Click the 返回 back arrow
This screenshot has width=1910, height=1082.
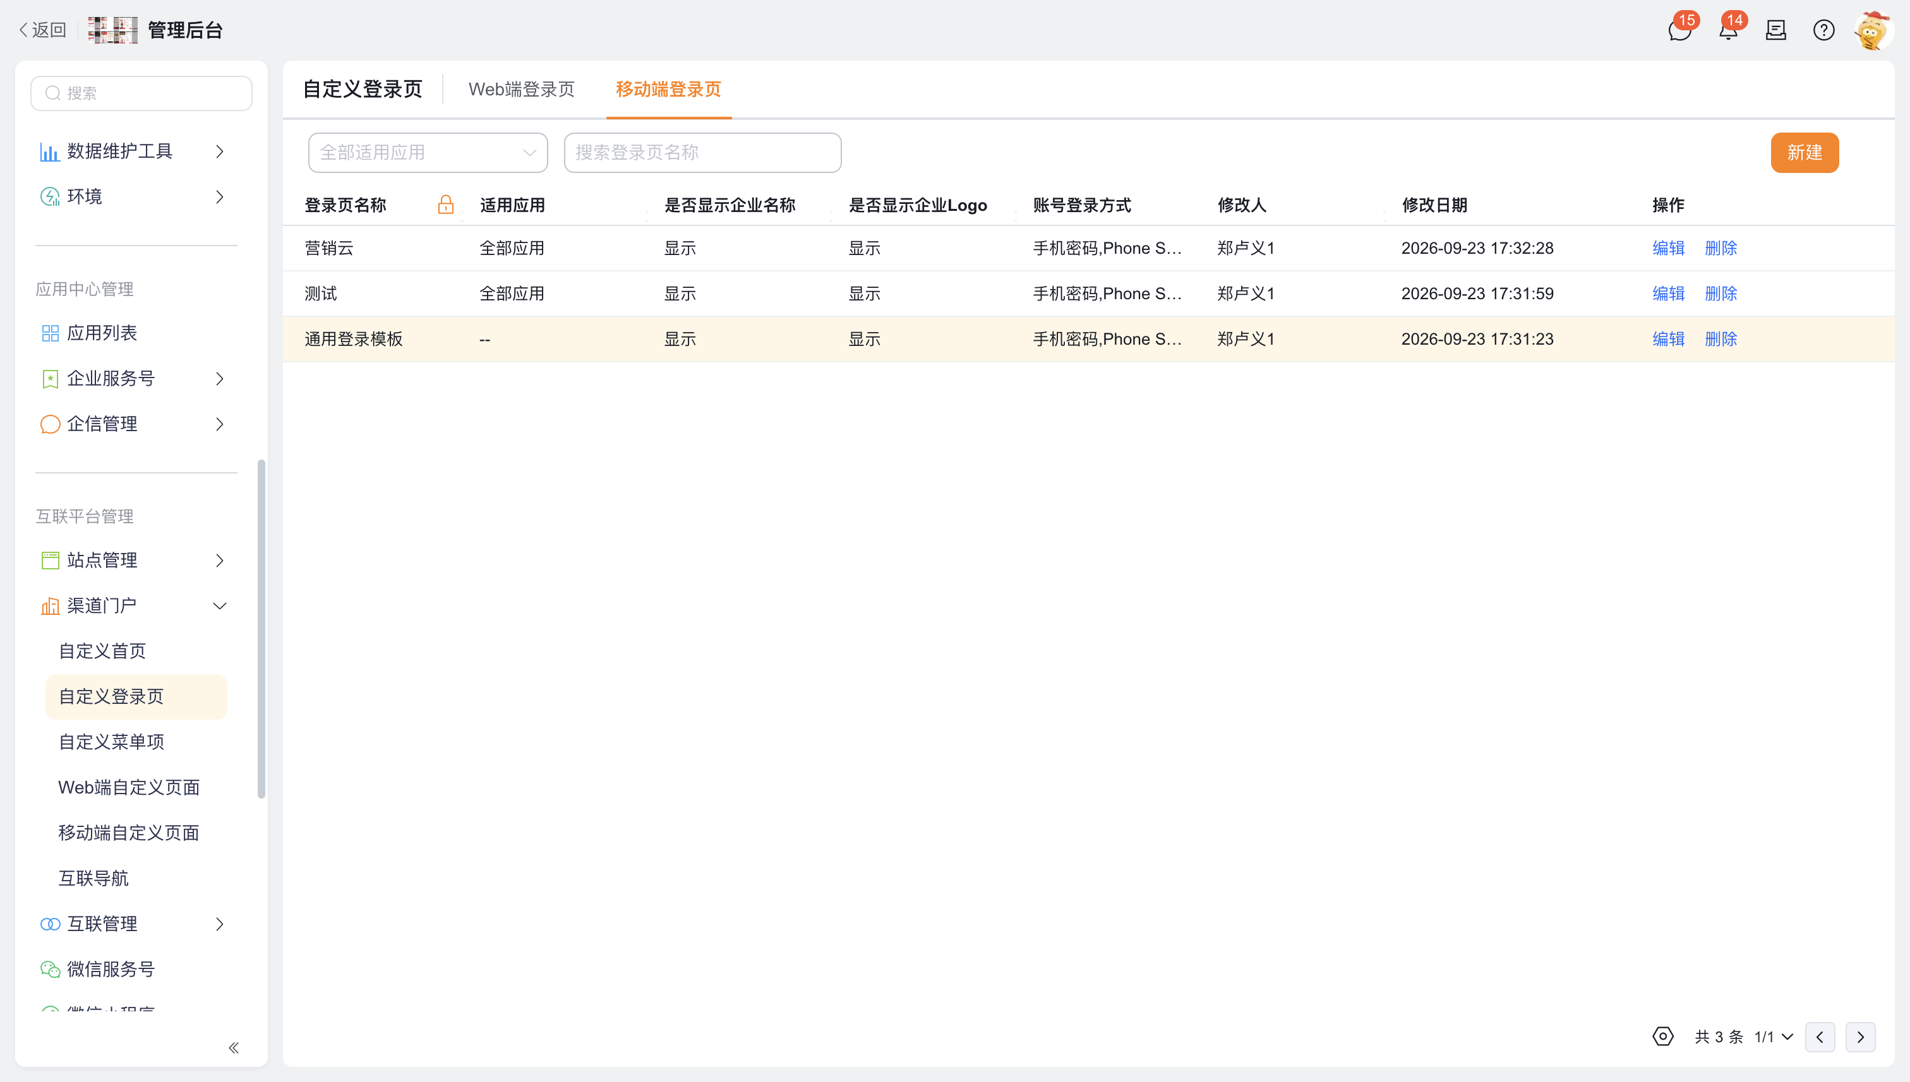coord(42,30)
